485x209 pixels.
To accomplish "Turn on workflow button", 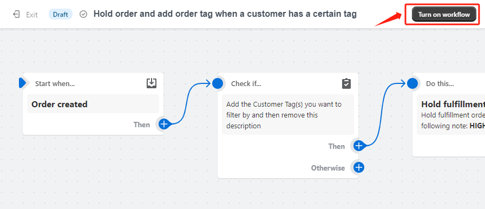I will tap(444, 14).
